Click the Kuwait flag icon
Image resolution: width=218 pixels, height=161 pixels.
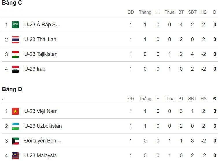(x=15, y=141)
